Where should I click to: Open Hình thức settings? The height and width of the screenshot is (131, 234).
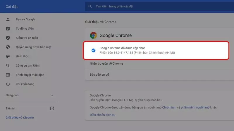(23, 56)
